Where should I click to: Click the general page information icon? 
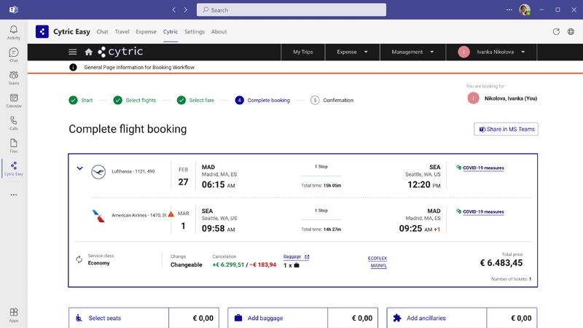click(73, 67)
